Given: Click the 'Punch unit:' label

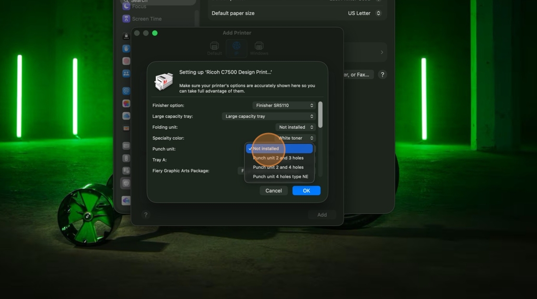Looking at the screenshot, I should [163, 149].
